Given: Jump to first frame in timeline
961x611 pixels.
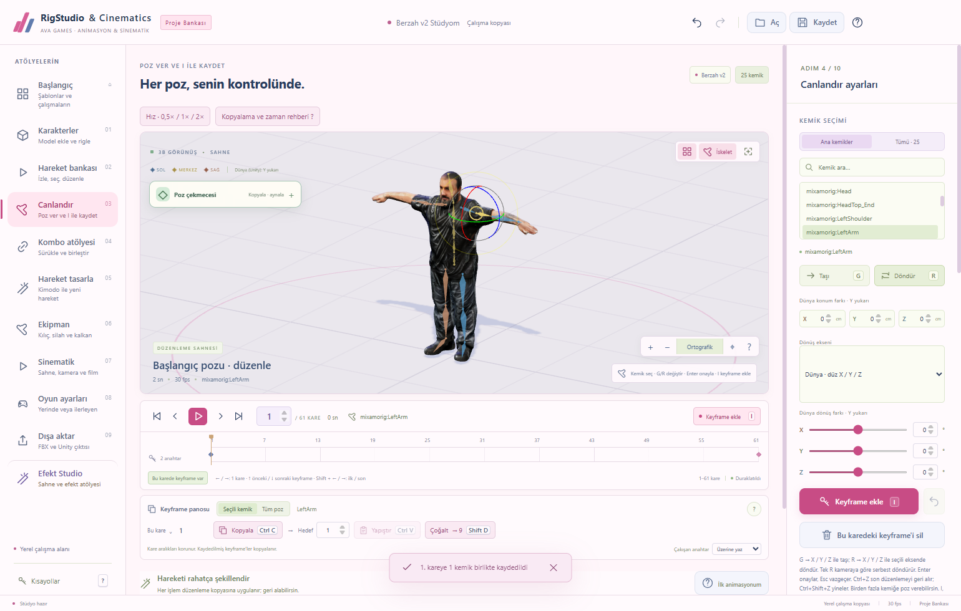Looking at the screenshot, I should (157, 416).
